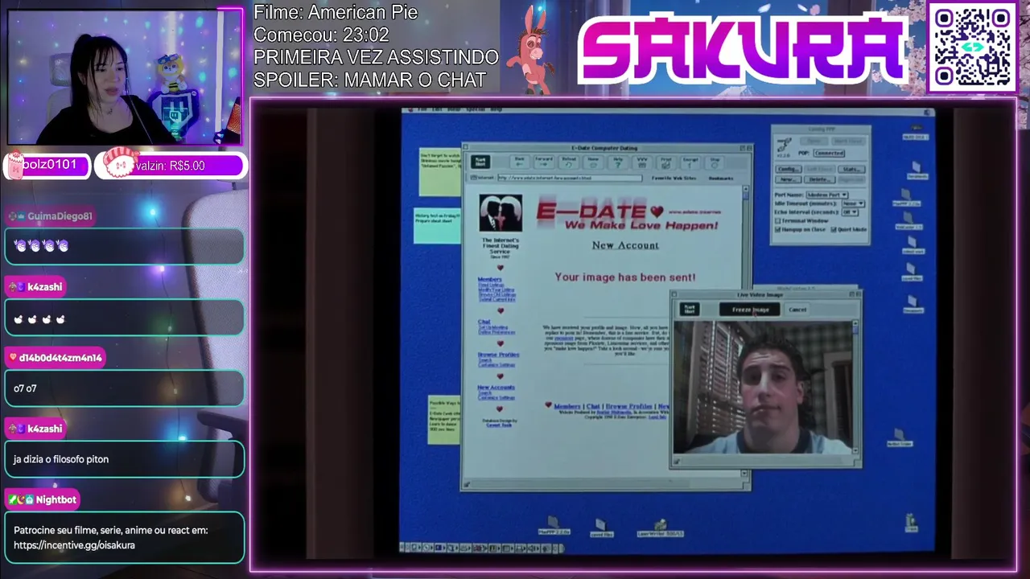Click the Home button in E-Date browser

pos(593,162)
